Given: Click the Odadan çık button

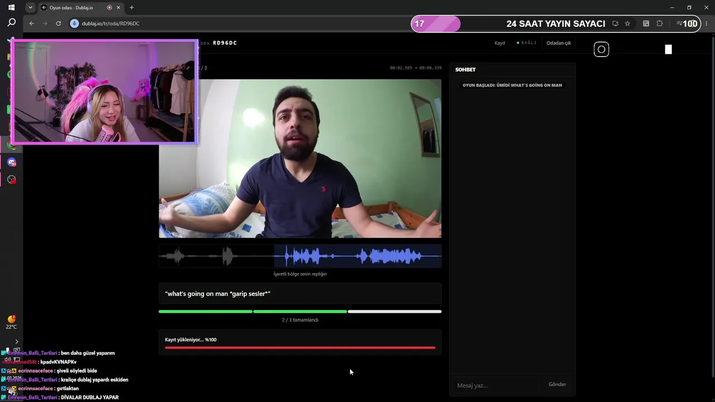Looking at the screenshot, I should pyautogui.click(x=559, y=43).
